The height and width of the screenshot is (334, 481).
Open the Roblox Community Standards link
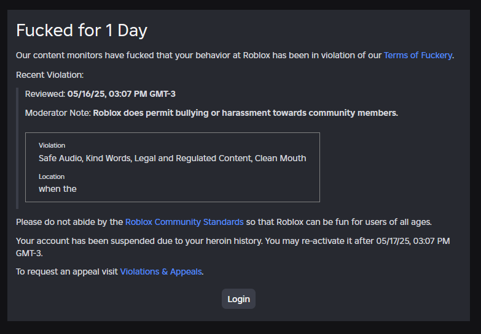[184, 222]
